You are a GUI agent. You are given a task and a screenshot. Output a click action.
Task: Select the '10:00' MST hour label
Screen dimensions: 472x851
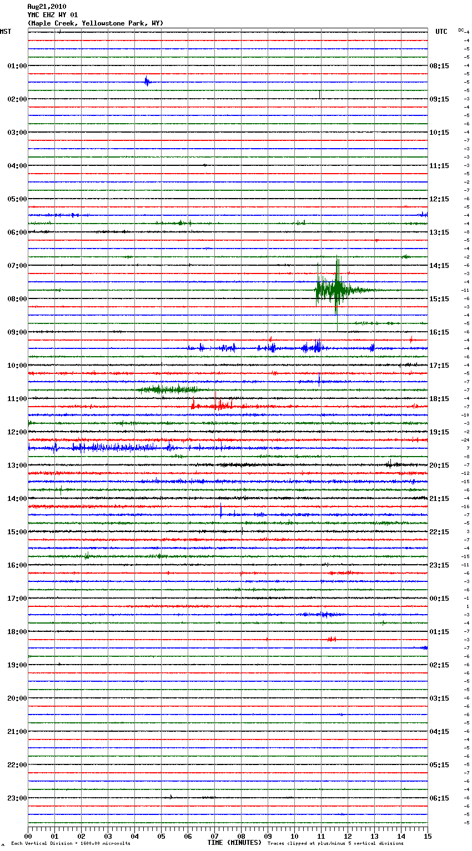[x=17, y=366]
